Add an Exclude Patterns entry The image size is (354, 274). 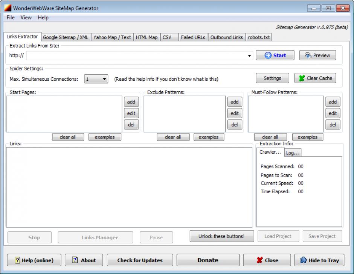(x=235, y=102)
